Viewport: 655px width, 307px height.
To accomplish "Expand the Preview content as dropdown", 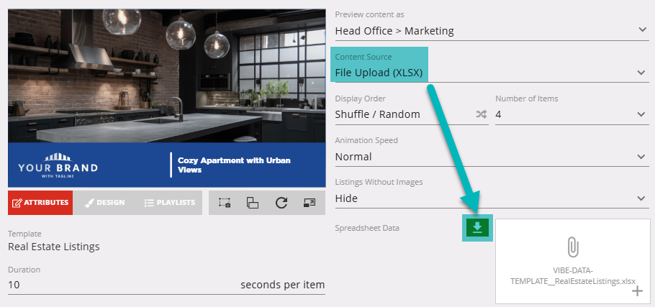I will (x=642, y=30).
